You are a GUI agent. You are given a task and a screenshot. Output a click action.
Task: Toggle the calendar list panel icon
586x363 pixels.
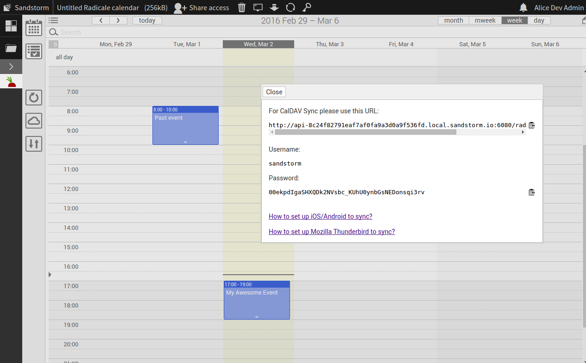click(x=53, y=20)
